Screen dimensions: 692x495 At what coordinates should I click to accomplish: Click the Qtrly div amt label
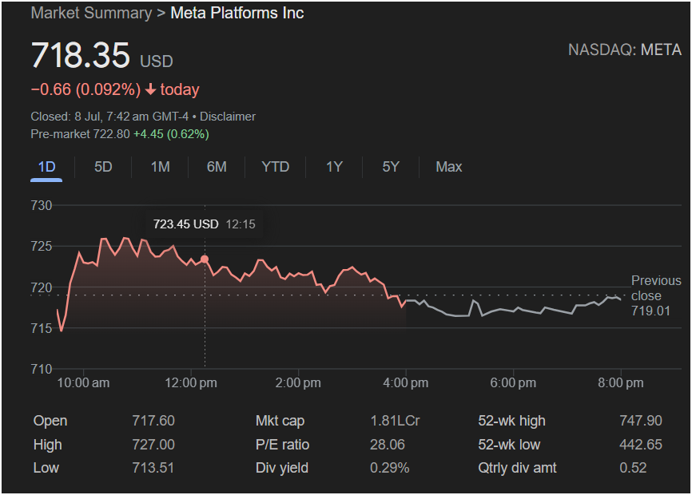coord(517,468)
